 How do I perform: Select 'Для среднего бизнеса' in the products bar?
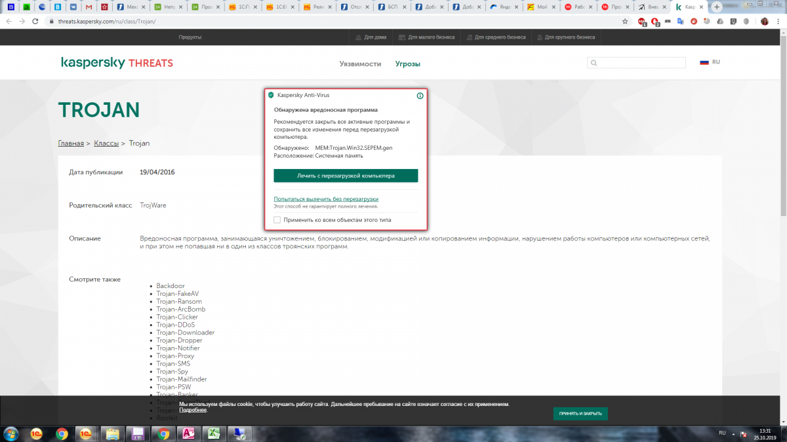tap(496, 37)
